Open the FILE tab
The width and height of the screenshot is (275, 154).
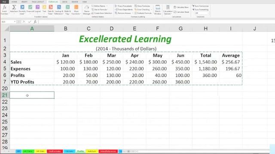4,2
